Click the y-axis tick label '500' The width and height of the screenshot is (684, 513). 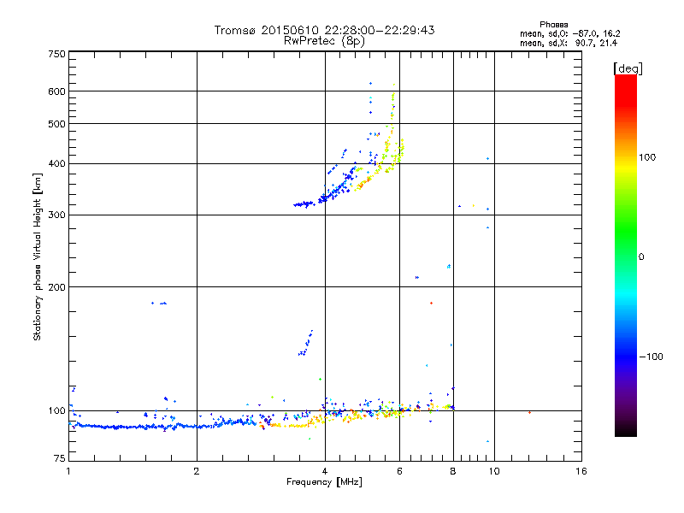[x=56, y=124]
